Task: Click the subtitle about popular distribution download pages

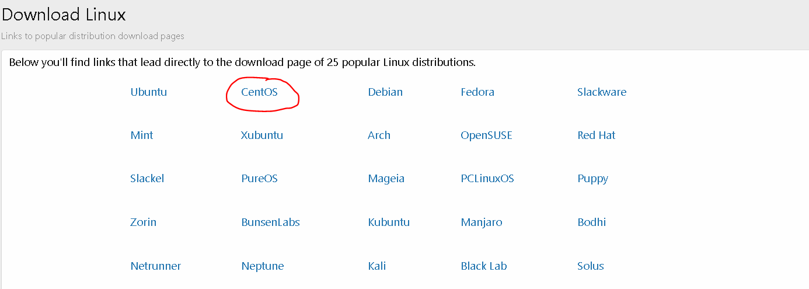Action: 93,36
